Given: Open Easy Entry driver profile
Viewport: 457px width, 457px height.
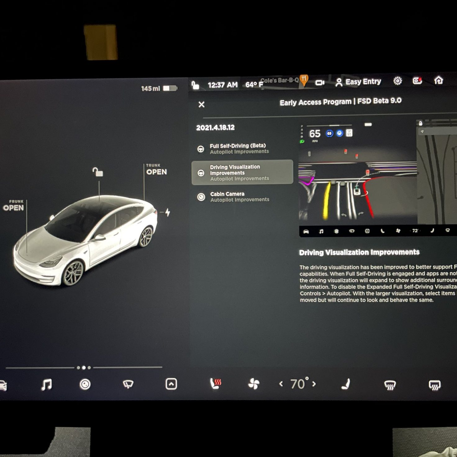Looking at the screenshot, I should (x=358, y=82).
